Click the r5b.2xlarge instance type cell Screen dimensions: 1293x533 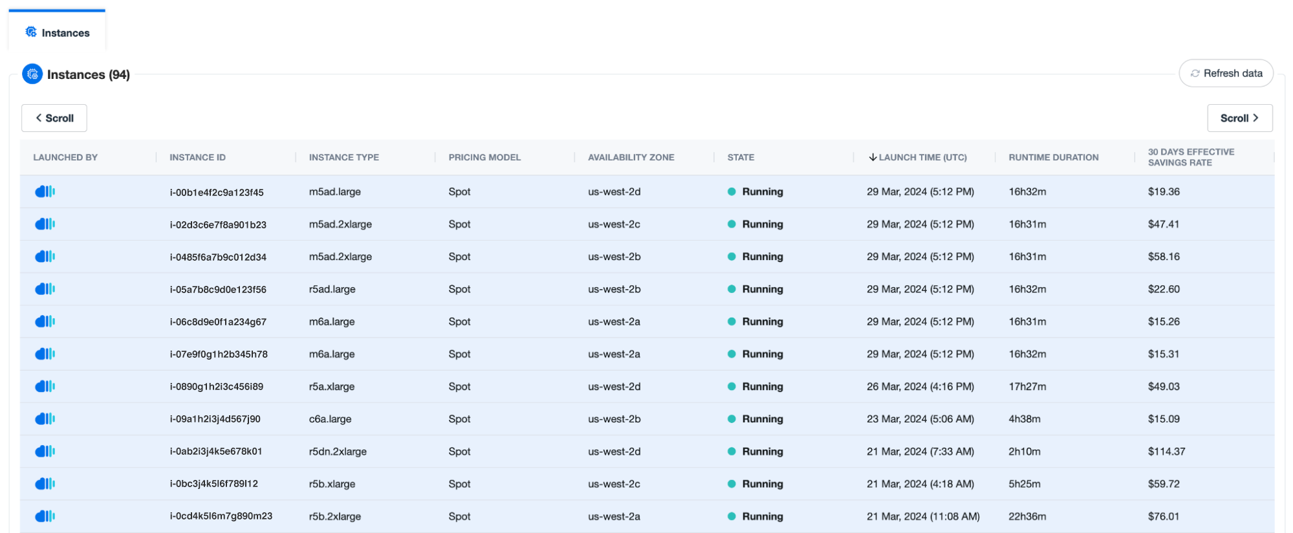pyautogui.click(x=335, y=516)
